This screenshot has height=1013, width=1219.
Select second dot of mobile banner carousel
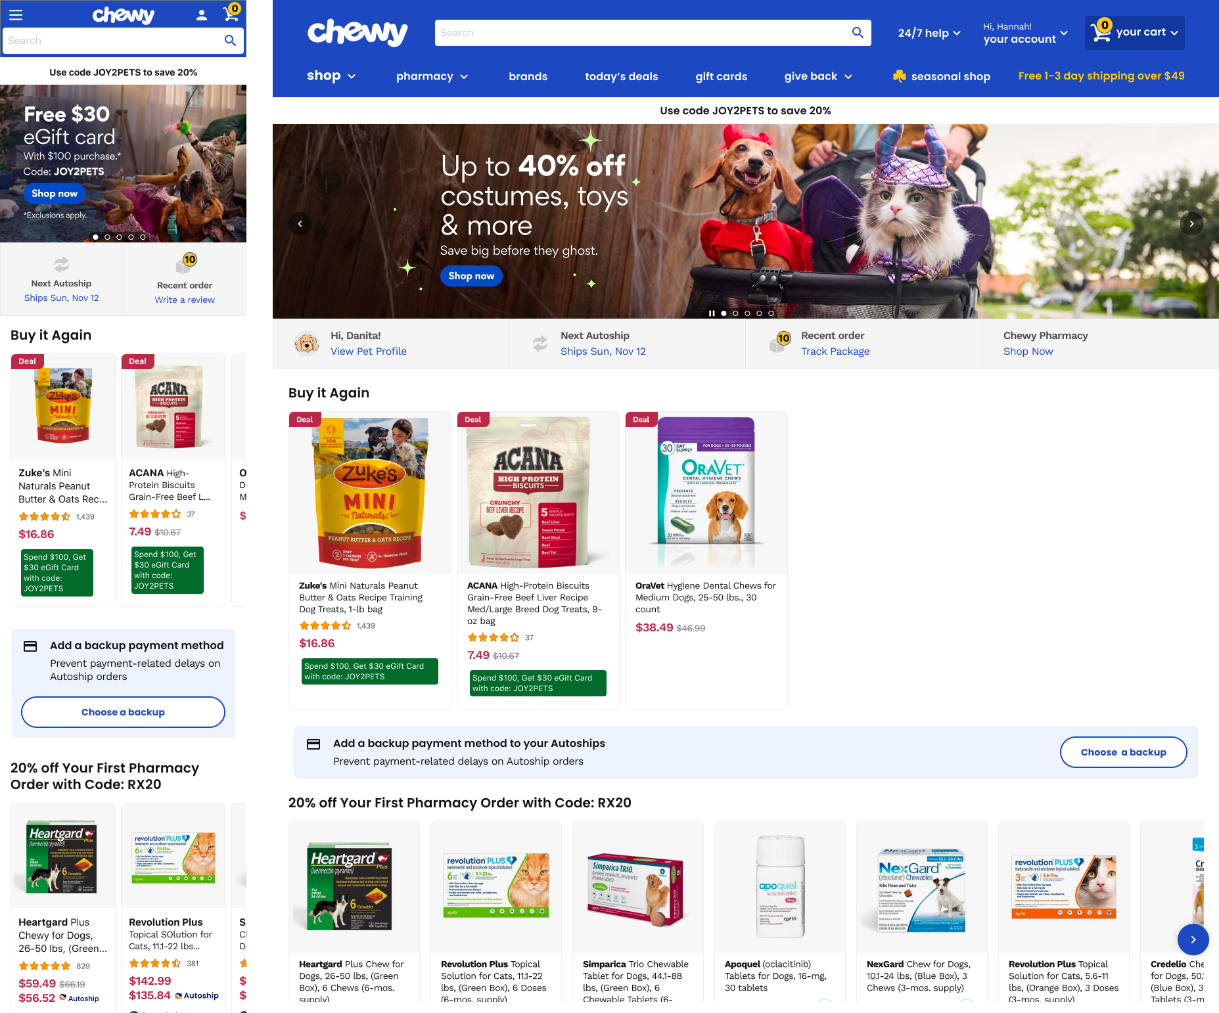coord(107,237)
